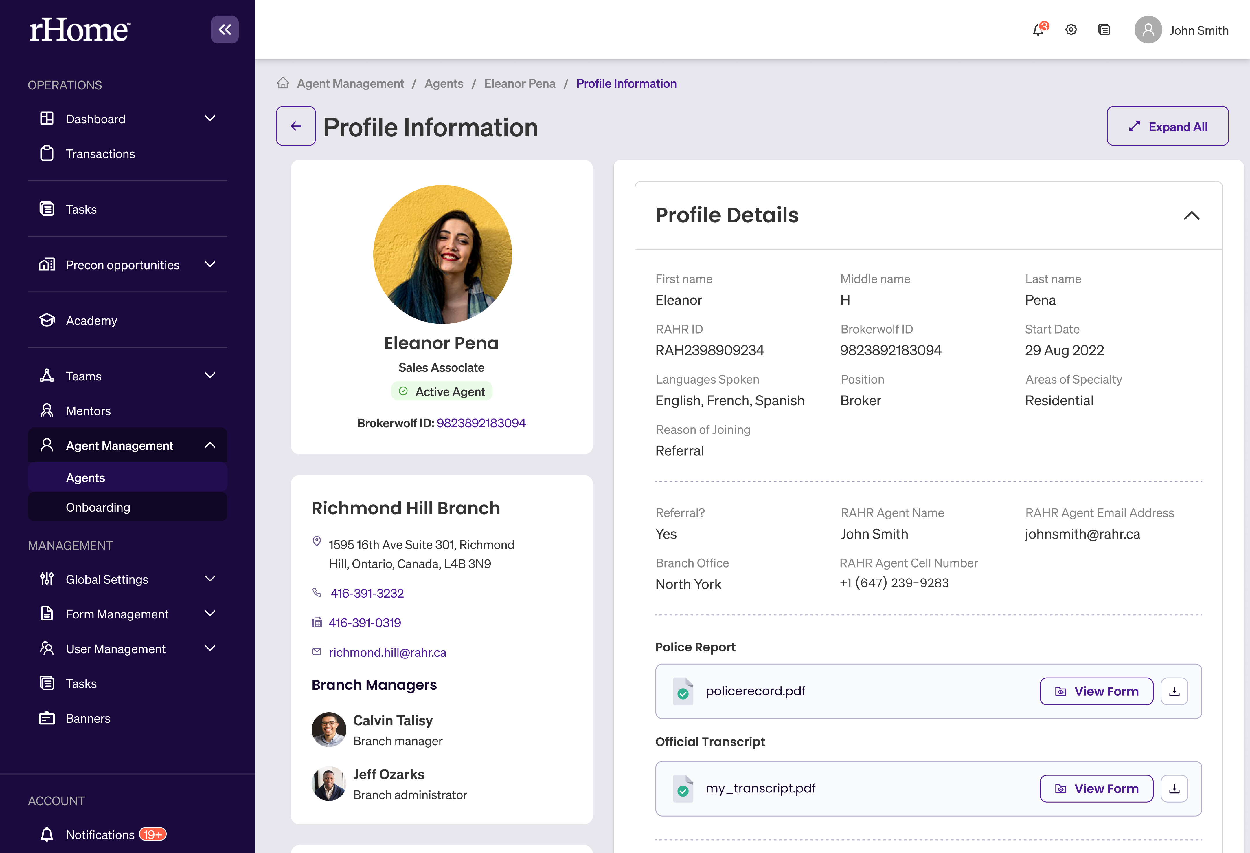Collapse the Profile Details section

(x=1191, y=215)
